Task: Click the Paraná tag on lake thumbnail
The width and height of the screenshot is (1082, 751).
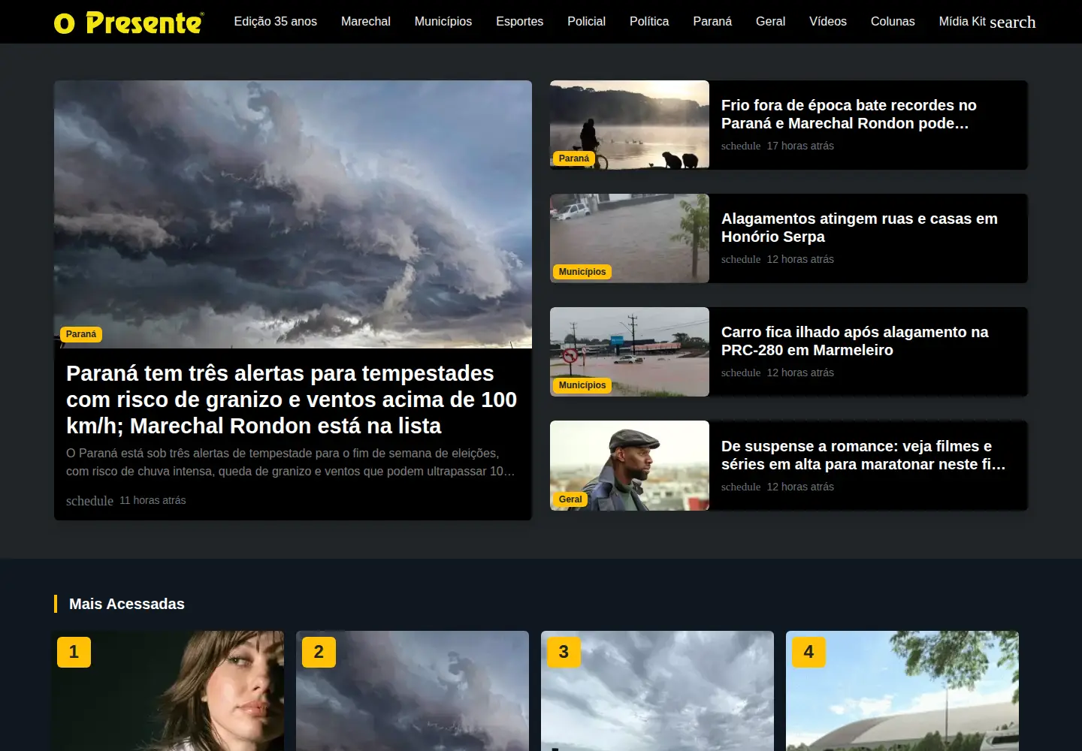Action: click(574, 158)
